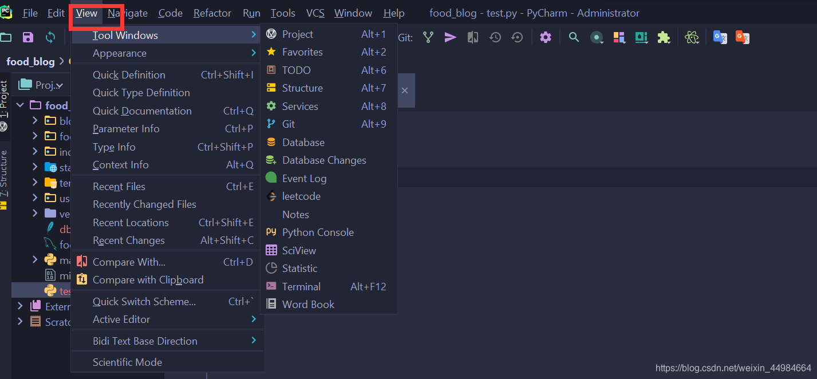Expand the Extern libraries node
817x379 pixels.
[x=20, y=306]
